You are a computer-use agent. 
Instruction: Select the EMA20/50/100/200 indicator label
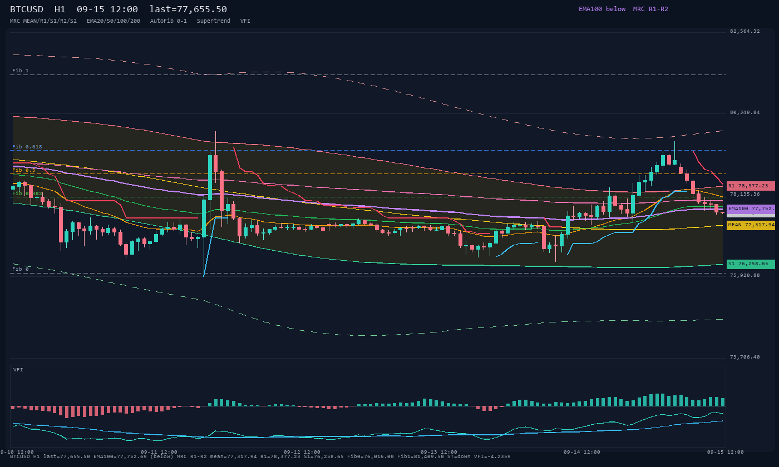114,21
